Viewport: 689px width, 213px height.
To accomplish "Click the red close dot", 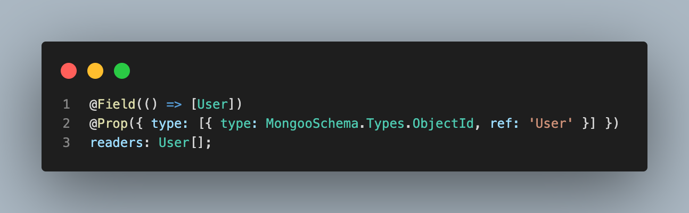I will click(69, 71).
